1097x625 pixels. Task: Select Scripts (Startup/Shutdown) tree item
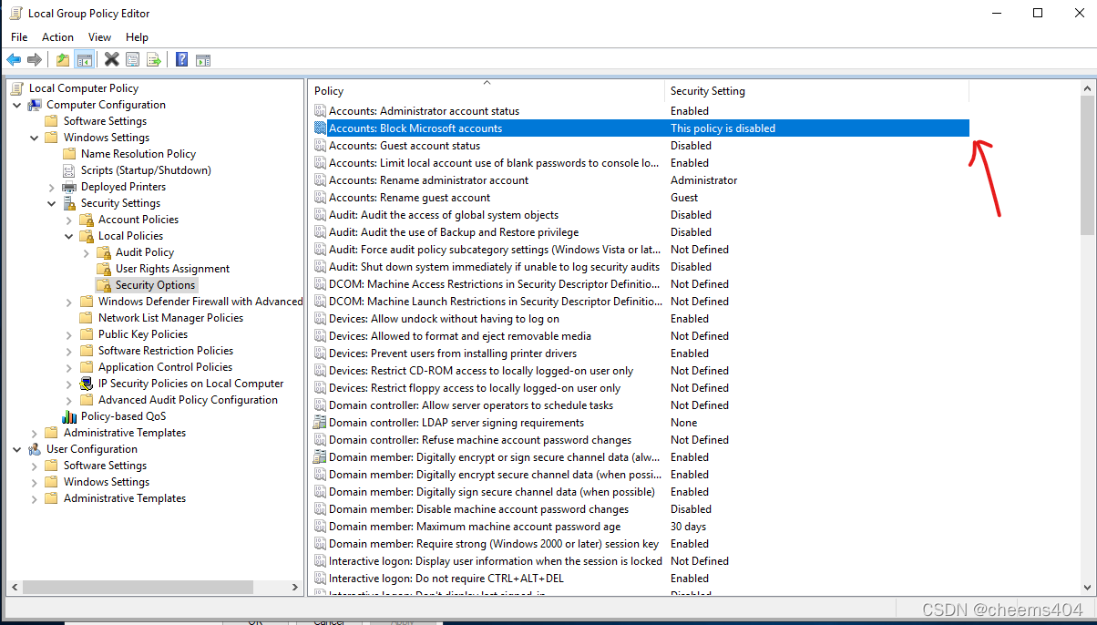[x=146, y=170]
